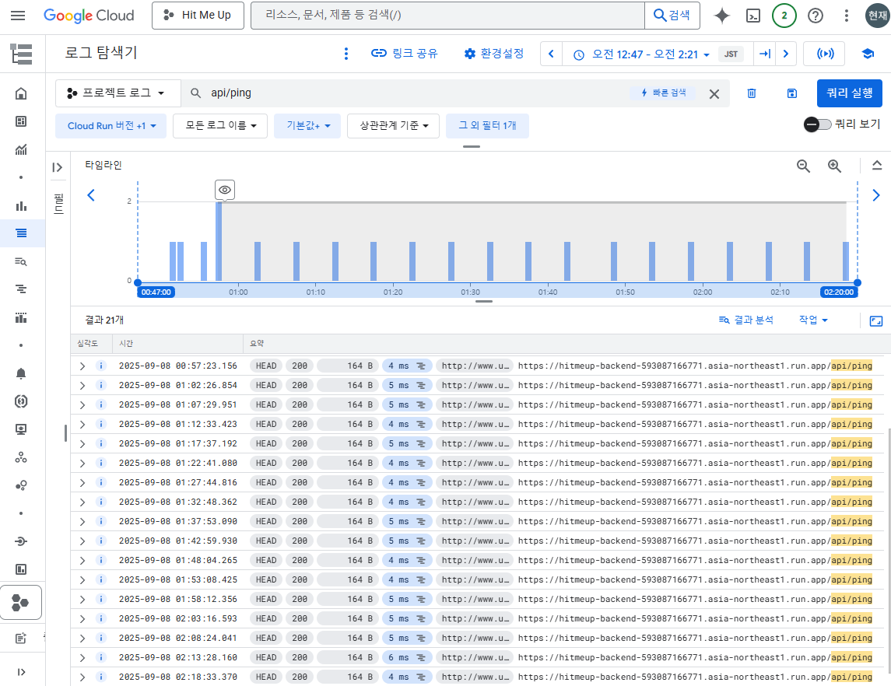Zoom in on the timeline histogram

click(834, 166)
